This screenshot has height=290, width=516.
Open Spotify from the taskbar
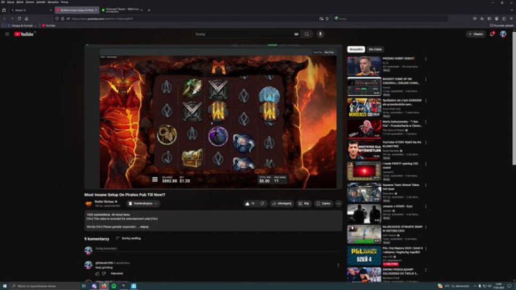(114, 286)
